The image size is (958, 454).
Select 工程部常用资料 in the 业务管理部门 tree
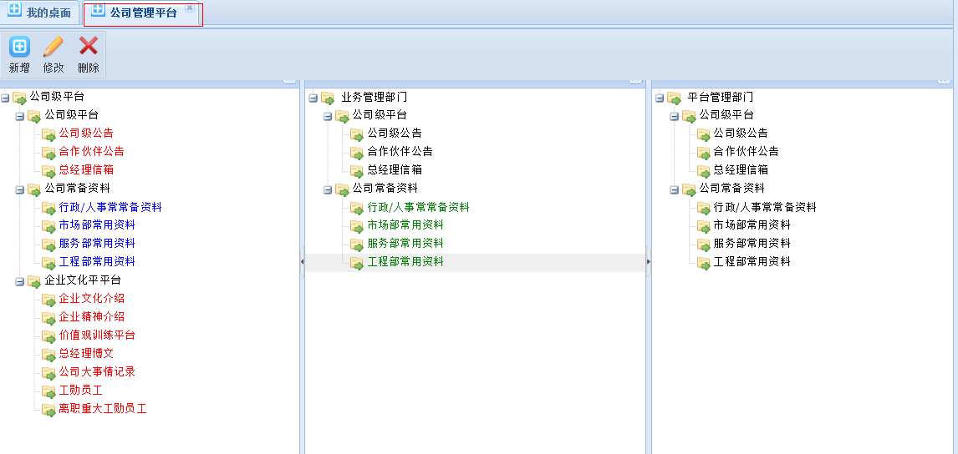pos(405,262)
